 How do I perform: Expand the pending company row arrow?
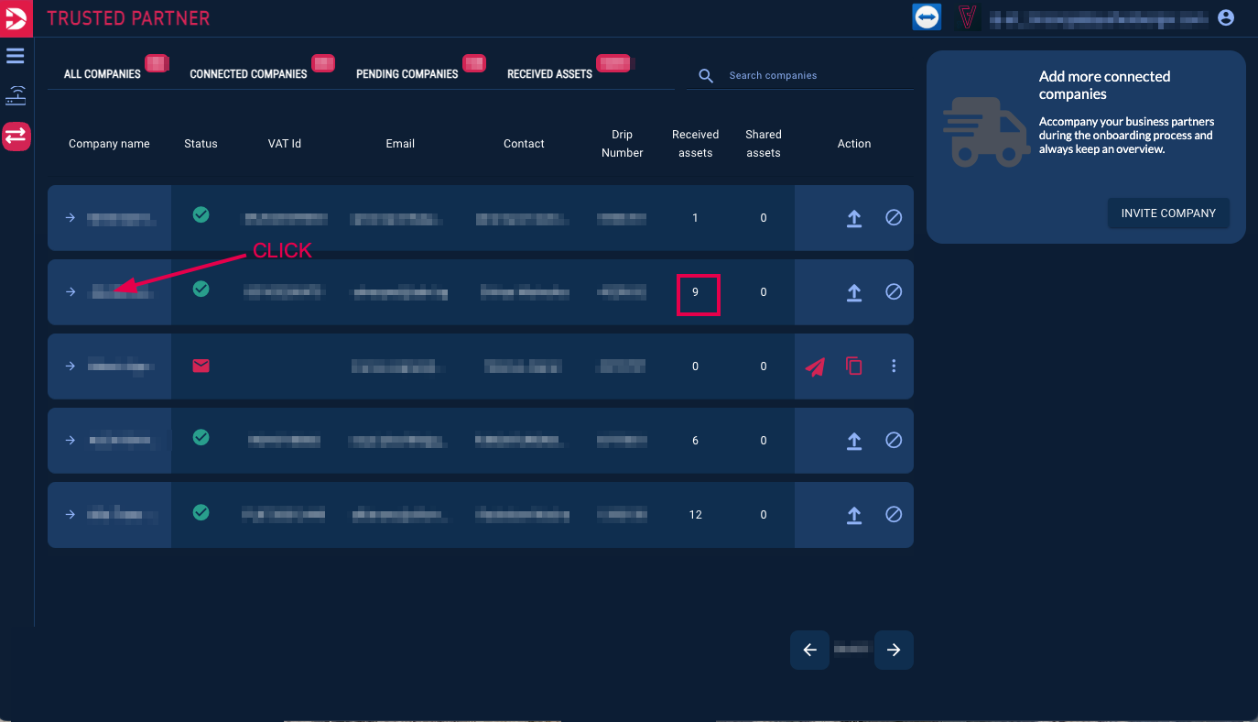coord(70,366)
